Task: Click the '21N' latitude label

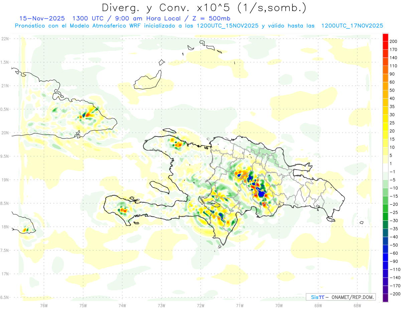Action: (5, 86)
